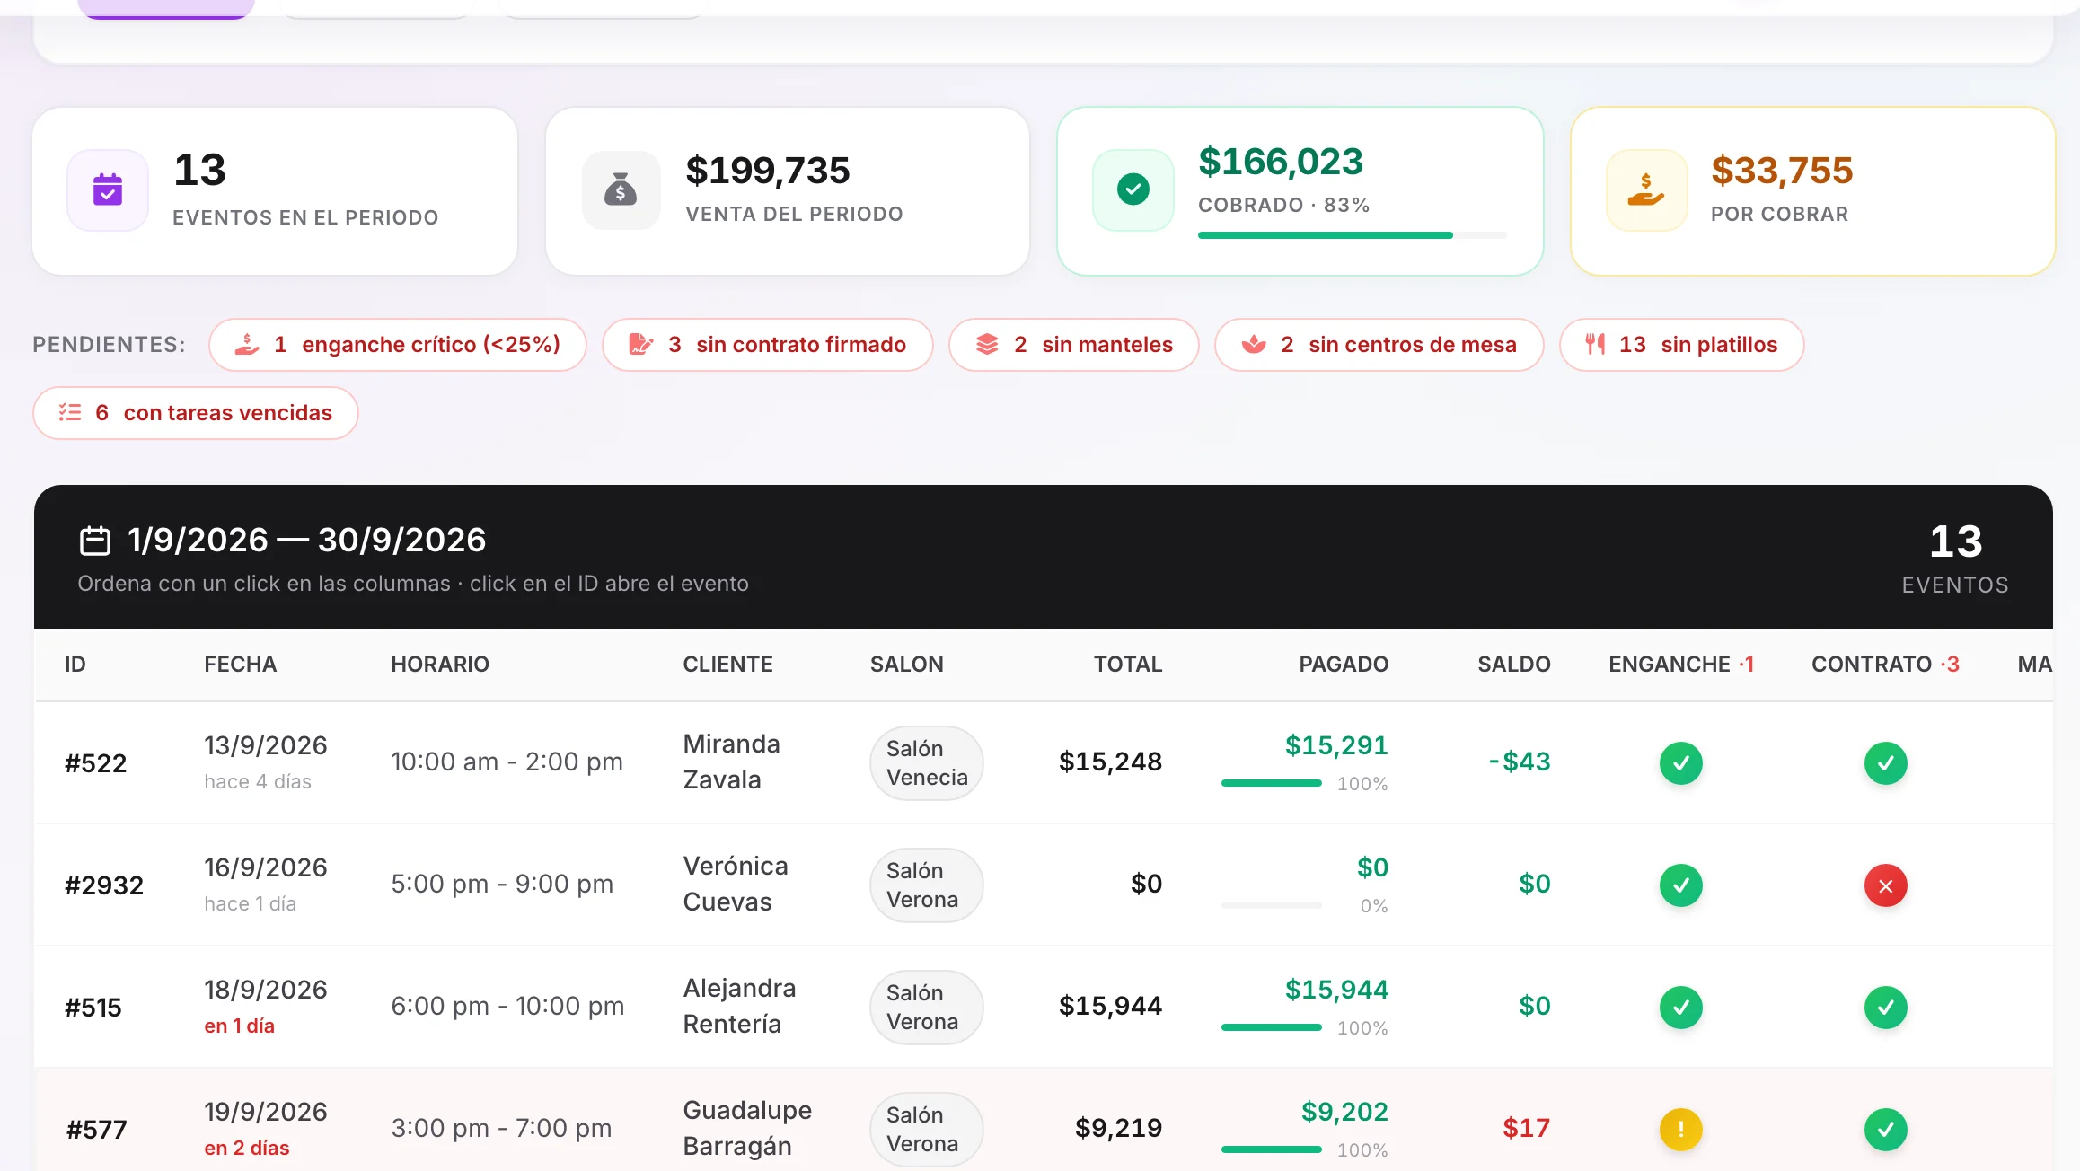Click the payment progress bar for event #522
Viewport: 2080px width, 1171px height.
[x=1272, y=783]
